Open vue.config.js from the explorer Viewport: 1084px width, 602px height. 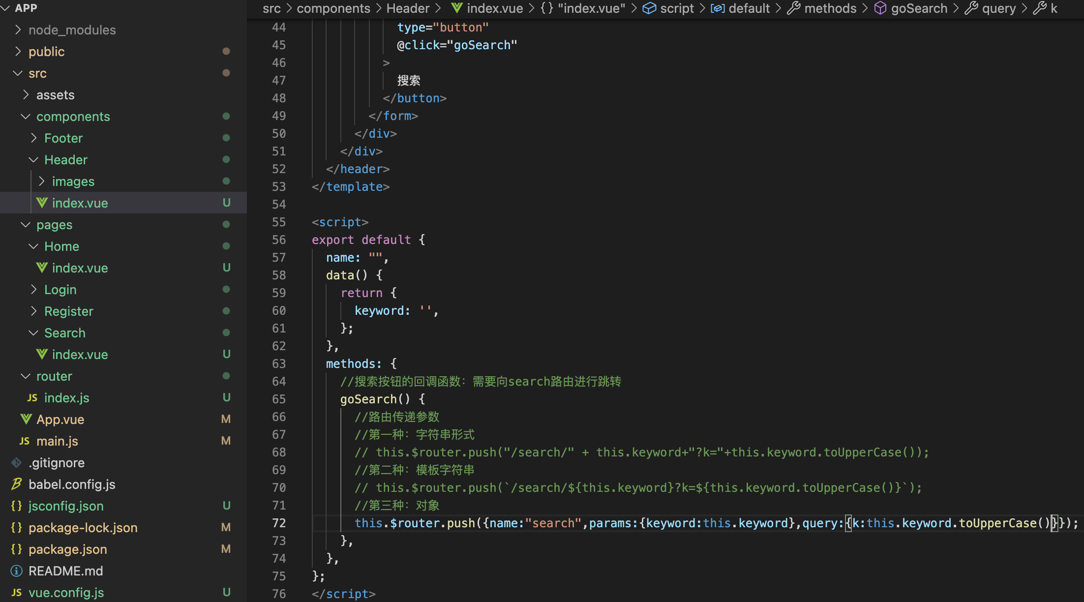[66, 593]
